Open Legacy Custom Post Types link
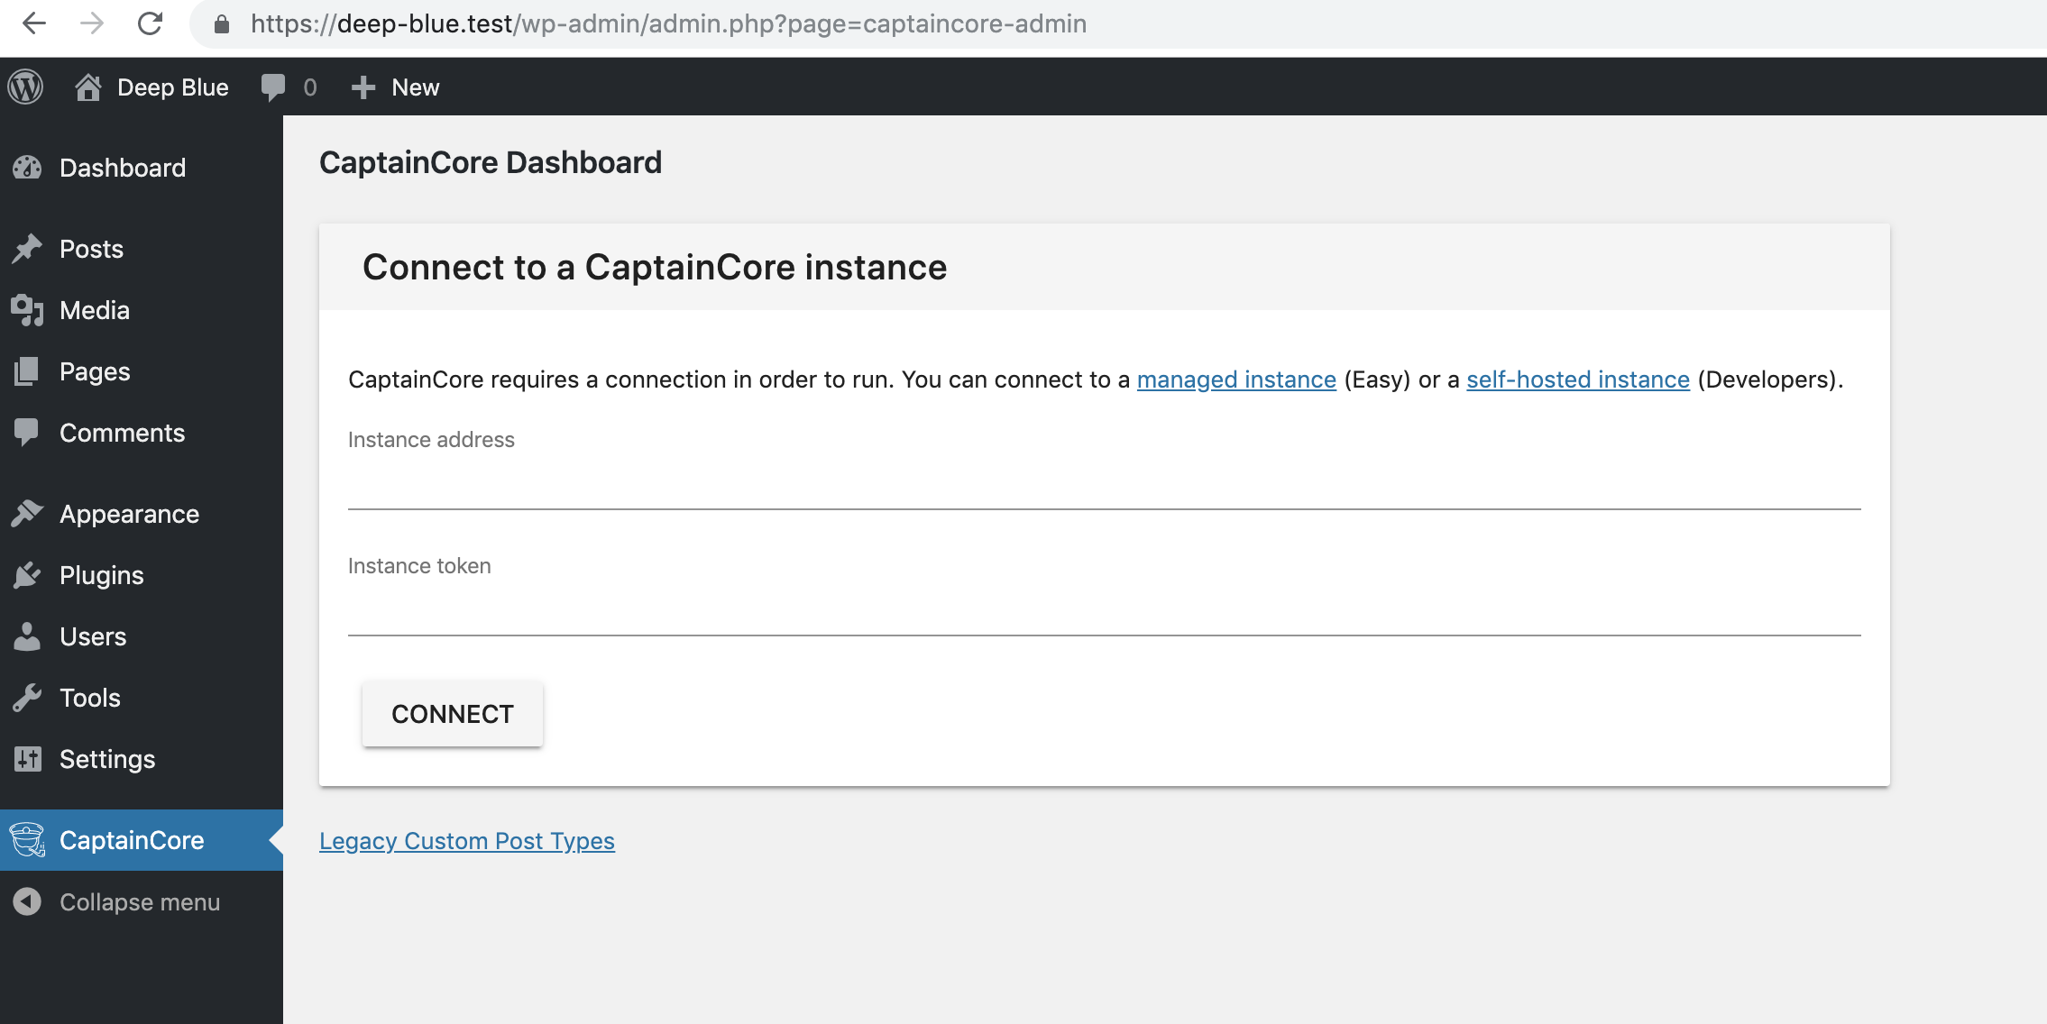Viewport: 2047px width, 1024px height. (x=467, y=841)
